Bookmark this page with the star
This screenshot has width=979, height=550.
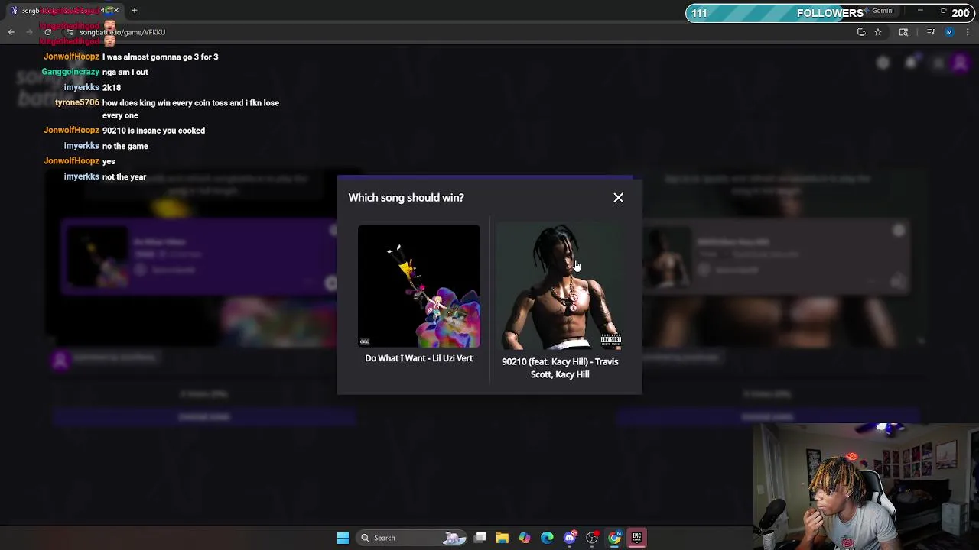point(878,32)
